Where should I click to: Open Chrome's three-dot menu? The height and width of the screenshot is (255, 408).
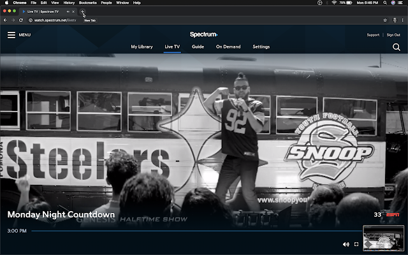point(402,20)
